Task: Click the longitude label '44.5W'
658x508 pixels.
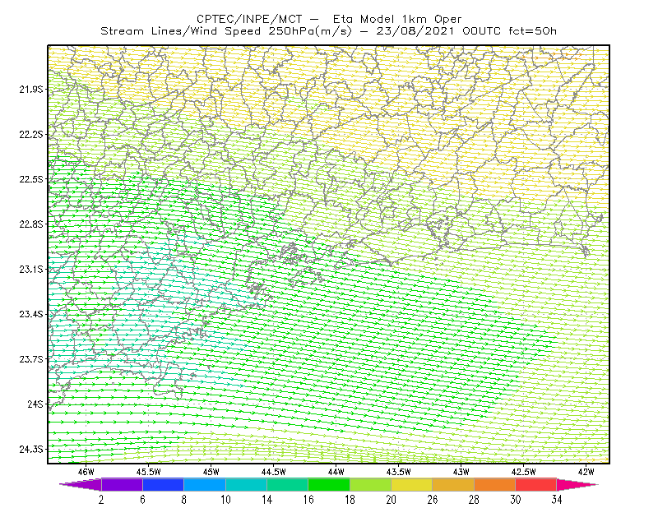Action: pos(274,472)
